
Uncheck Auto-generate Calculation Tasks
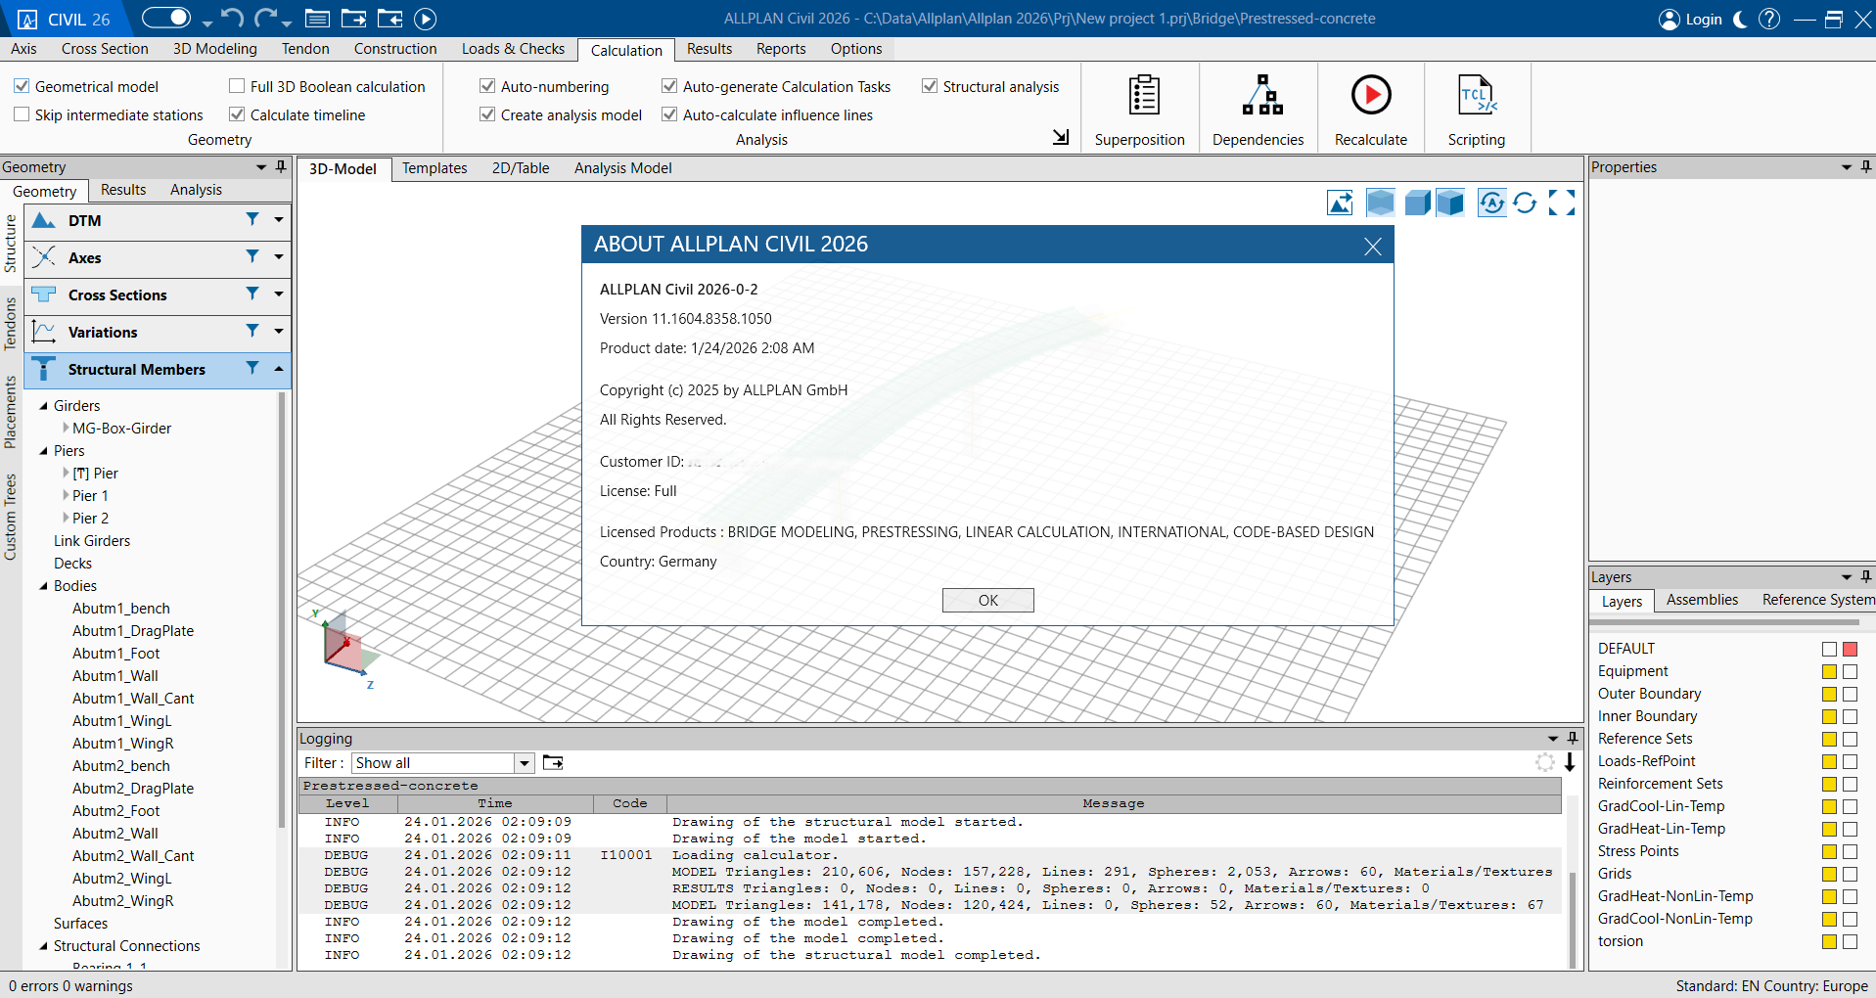pyautogui.click(x=669, y=86)
